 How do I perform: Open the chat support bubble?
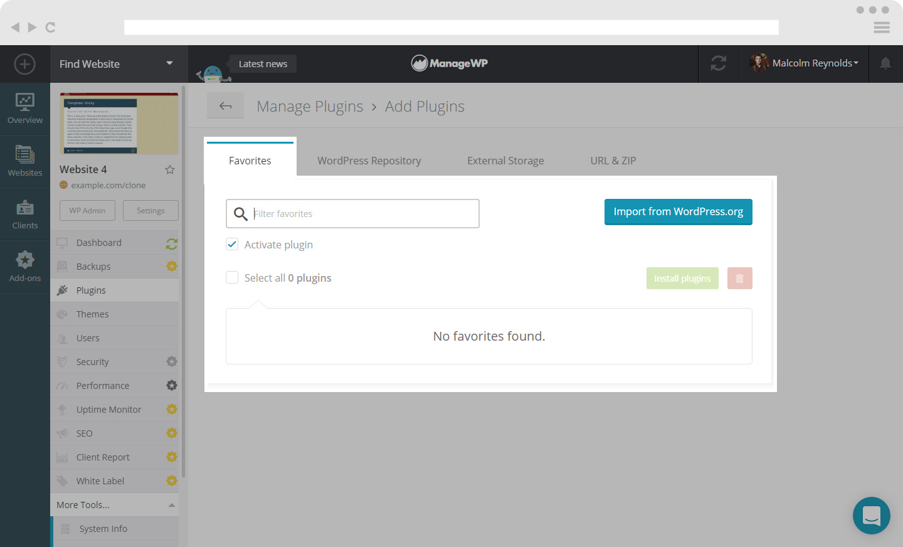pos(872,516)
